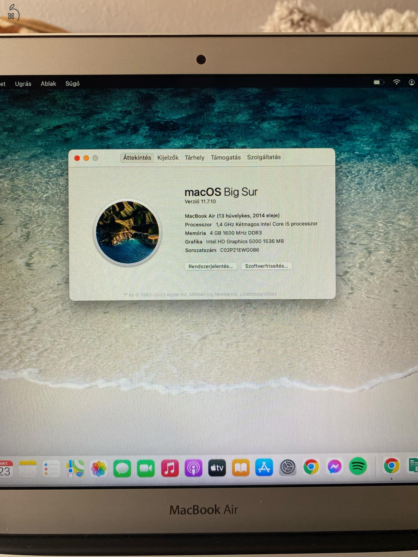The width and height of the screenshot is (418, 557).
Task: Open Podcasts from the Dock
Action: (x=193, y=468)
